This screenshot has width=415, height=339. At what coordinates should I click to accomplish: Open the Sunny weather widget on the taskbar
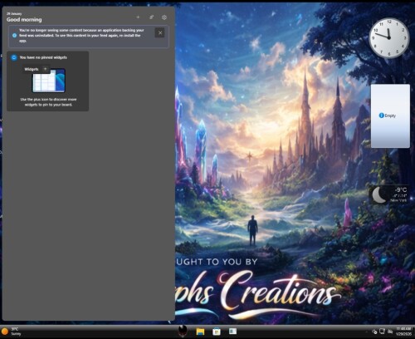[x=11, y=332]
